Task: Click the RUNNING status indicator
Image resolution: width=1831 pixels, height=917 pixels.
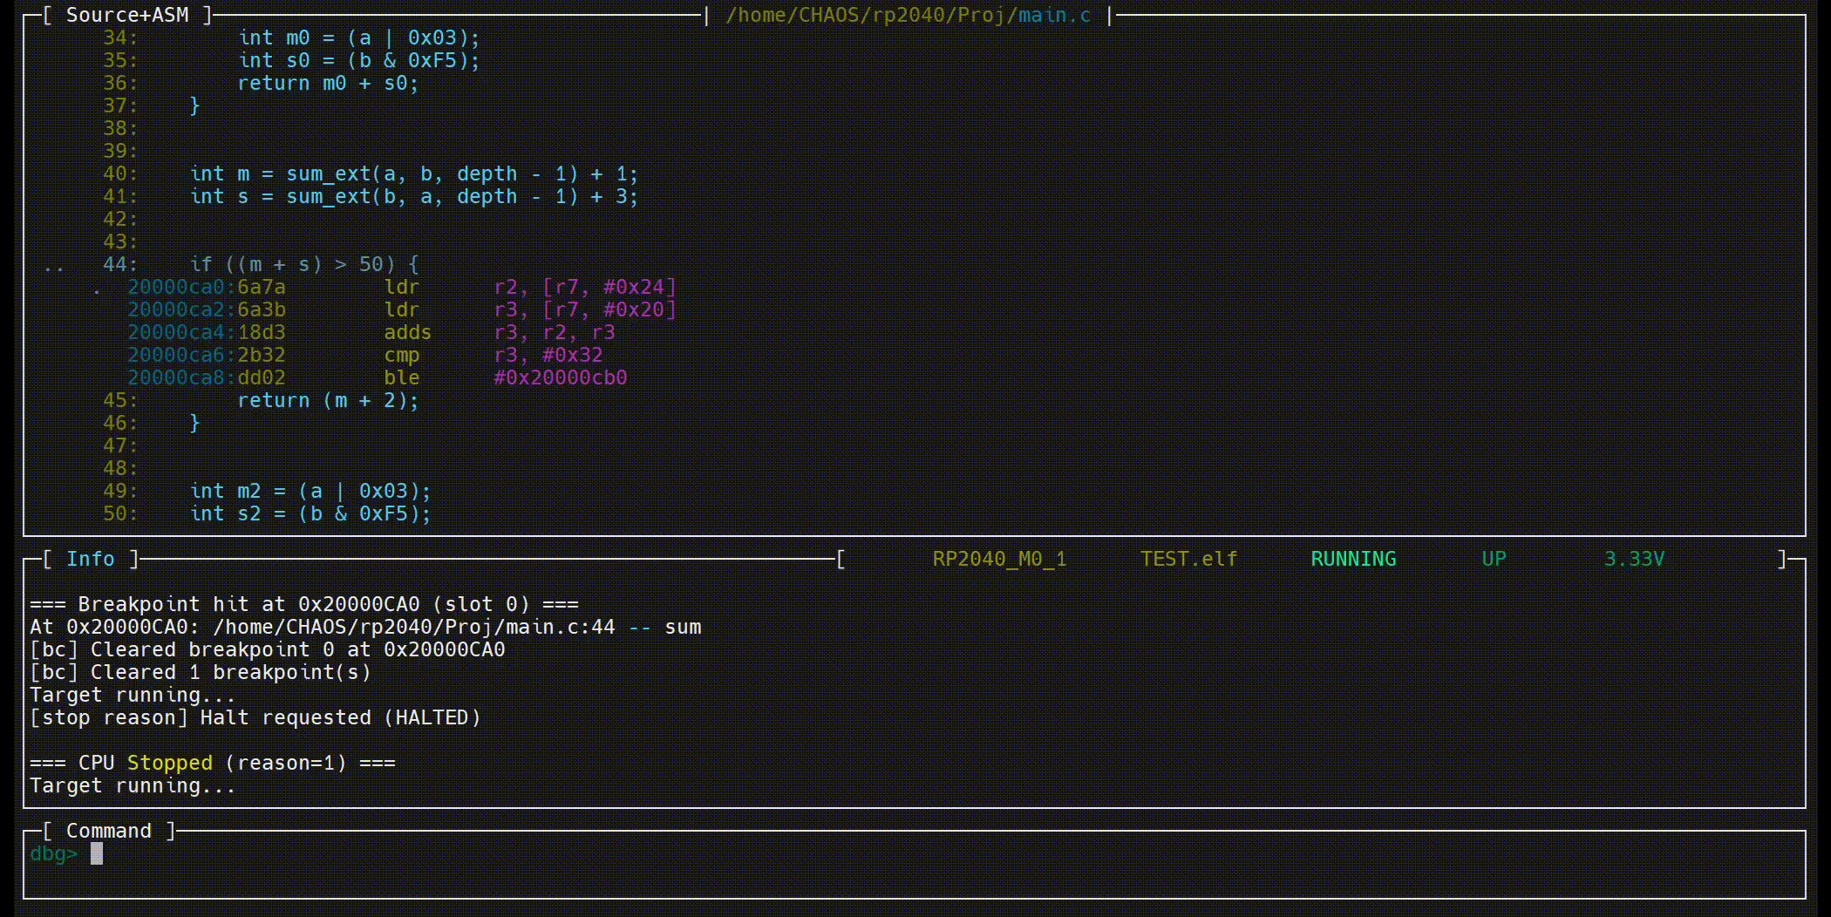Action: (1352, 559)
